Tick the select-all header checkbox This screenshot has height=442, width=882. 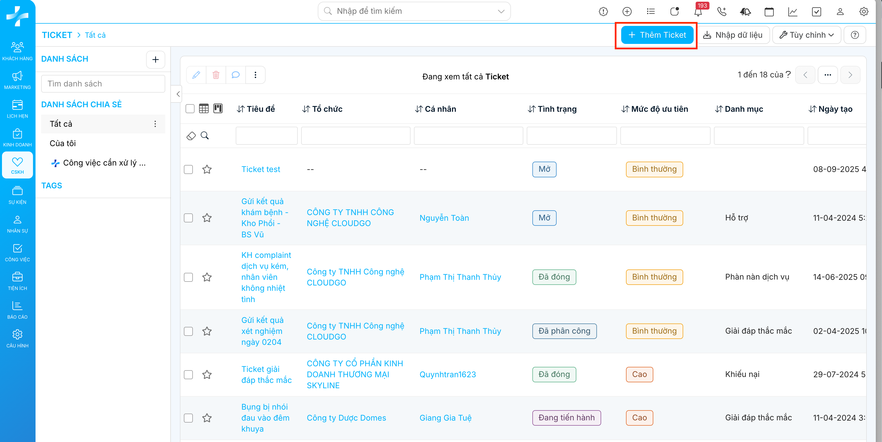(x=190, y=109)
